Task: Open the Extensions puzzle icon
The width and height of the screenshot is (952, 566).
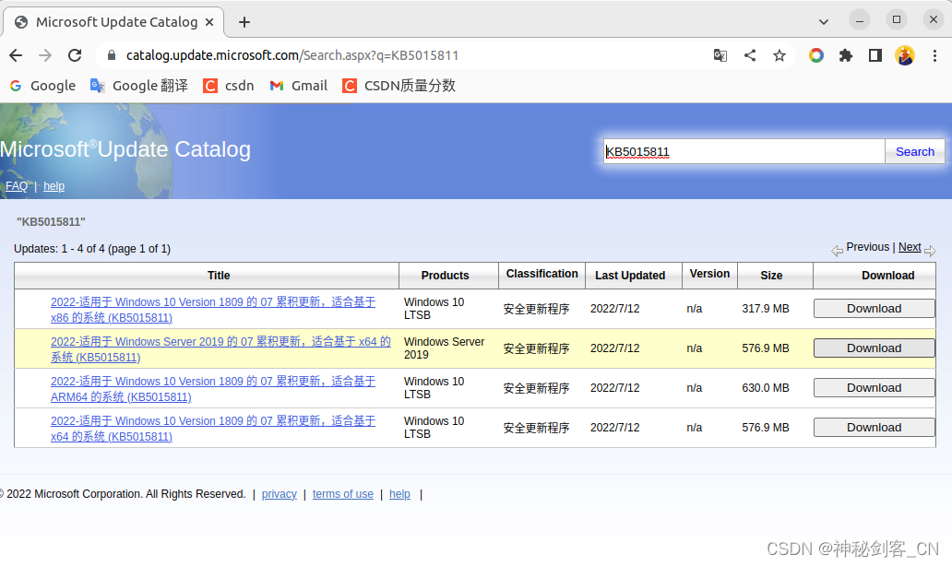Action: [x=845, y=56]
